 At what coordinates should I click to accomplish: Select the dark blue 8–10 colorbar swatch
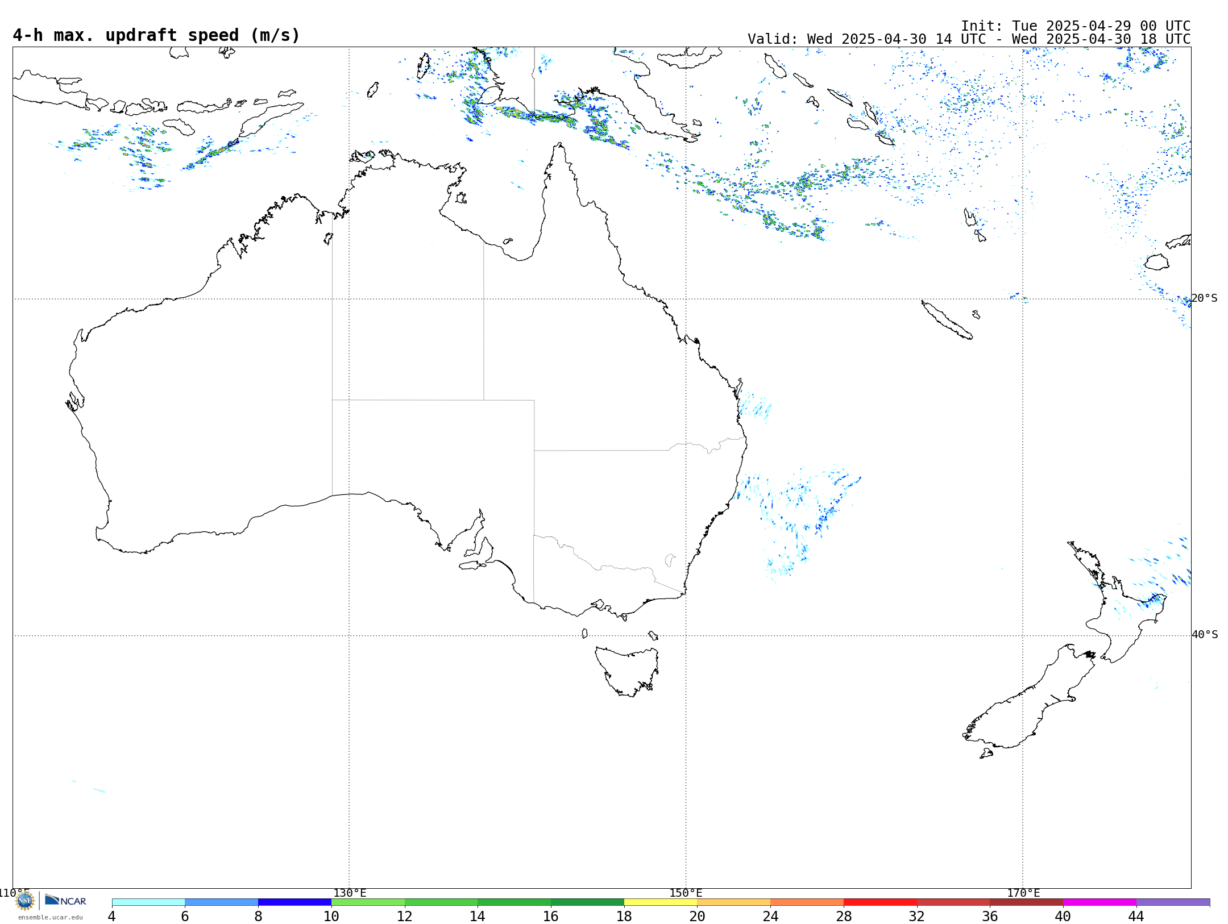coord(294,902)
